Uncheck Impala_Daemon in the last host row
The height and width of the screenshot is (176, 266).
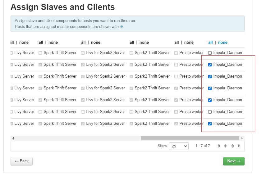tap(210, 124)
